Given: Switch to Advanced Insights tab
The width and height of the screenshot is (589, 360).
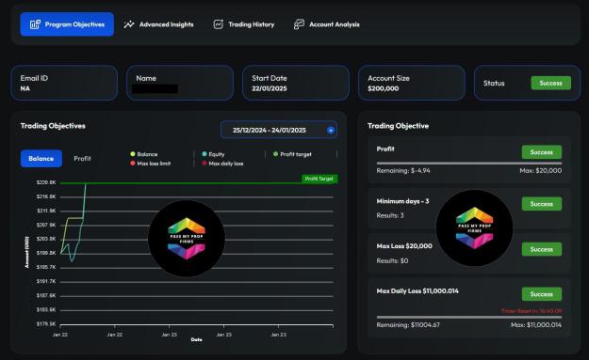Looking at the screenshot, I should [158, 24].
